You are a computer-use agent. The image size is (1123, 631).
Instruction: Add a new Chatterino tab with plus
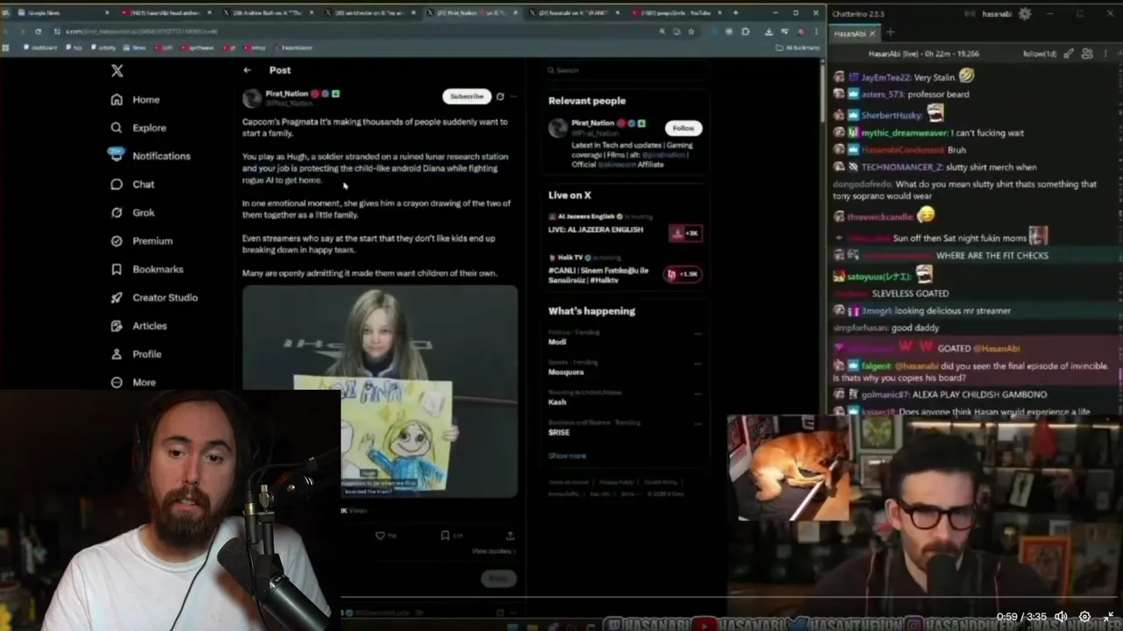[890, 33]
